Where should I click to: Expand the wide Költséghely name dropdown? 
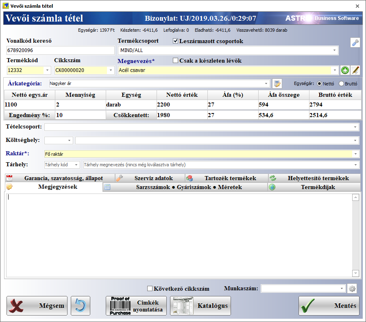(x=355, y=140)
